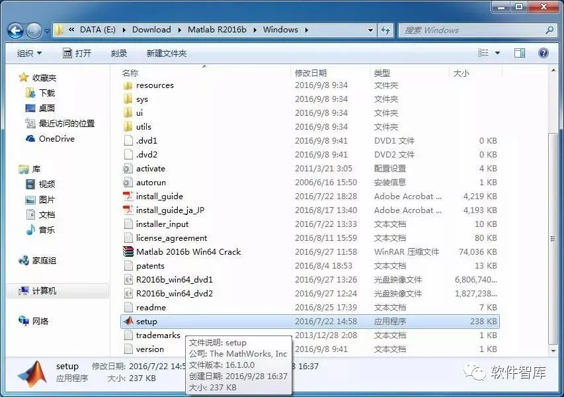Open help with the question mark icon
This screenshot has width=564, height=397.
pos(543,54)
